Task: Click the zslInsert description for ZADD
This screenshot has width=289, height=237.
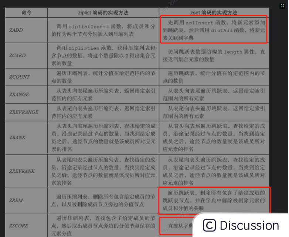Action: pos(214,30)
